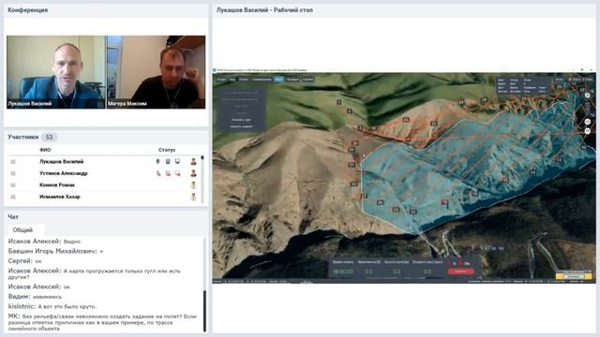The height and width of the screenshot is (337, 600).
Task: Click the Участники panel header
Action: pos(22,137)
